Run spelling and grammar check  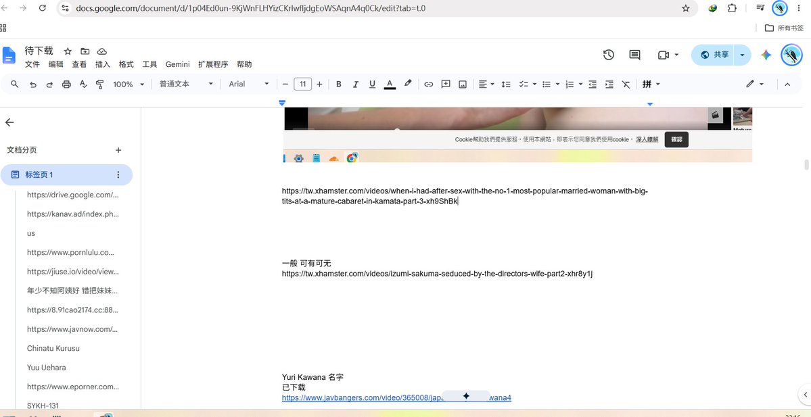pyautogui.click(x=83, y=84)
